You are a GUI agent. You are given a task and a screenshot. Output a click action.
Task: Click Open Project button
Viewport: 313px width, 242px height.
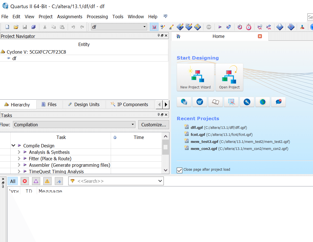click(x=229, y=77)
